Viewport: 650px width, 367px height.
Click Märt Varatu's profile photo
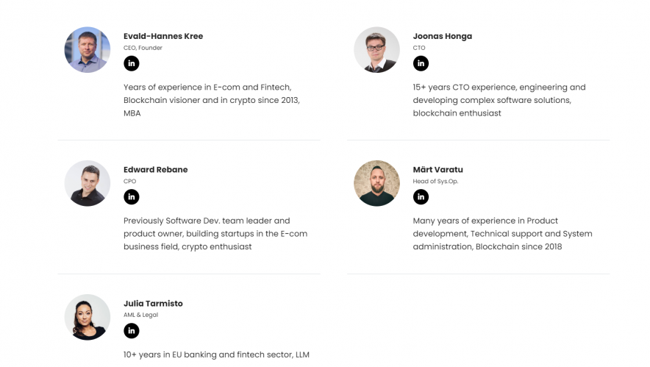376,183
